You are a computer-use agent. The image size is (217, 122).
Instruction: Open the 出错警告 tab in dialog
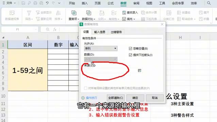coord(116,32)
